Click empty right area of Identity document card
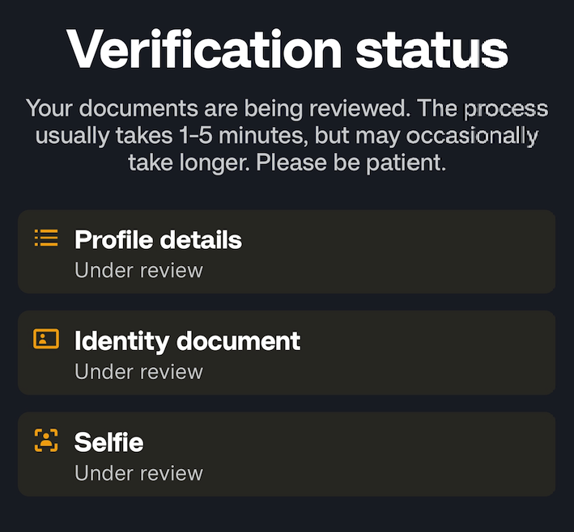574x532 pixels. pyautogui.click(x=440, y=353)
